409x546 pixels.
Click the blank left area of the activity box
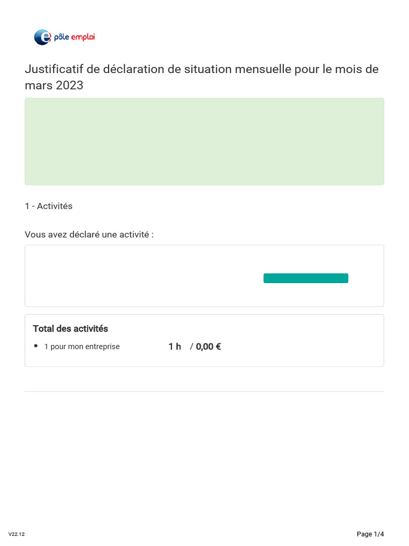click(133, 276)
